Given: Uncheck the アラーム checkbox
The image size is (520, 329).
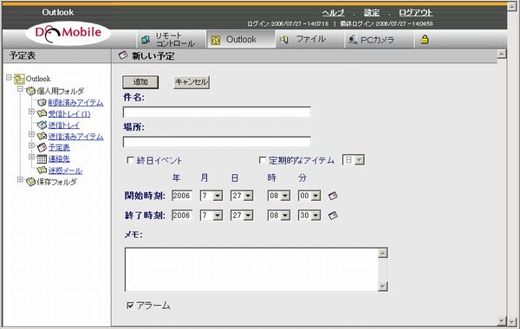Looking at the screenshot, I should (130, 305).
